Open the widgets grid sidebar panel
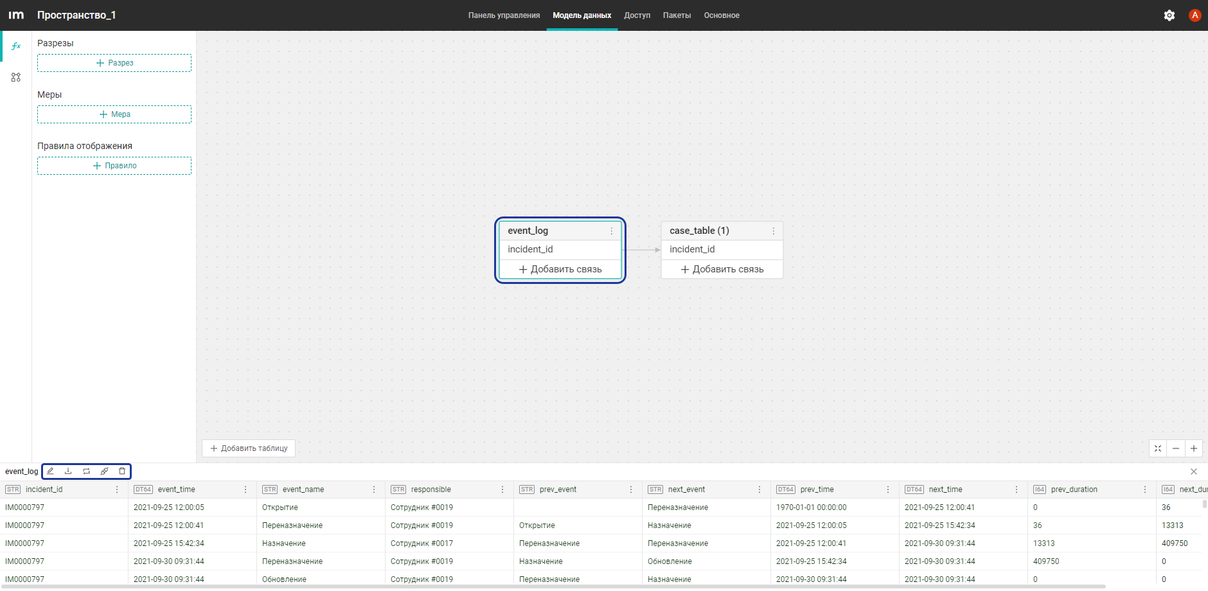This screenshot has height=591, width=1208. pos(16,77)
